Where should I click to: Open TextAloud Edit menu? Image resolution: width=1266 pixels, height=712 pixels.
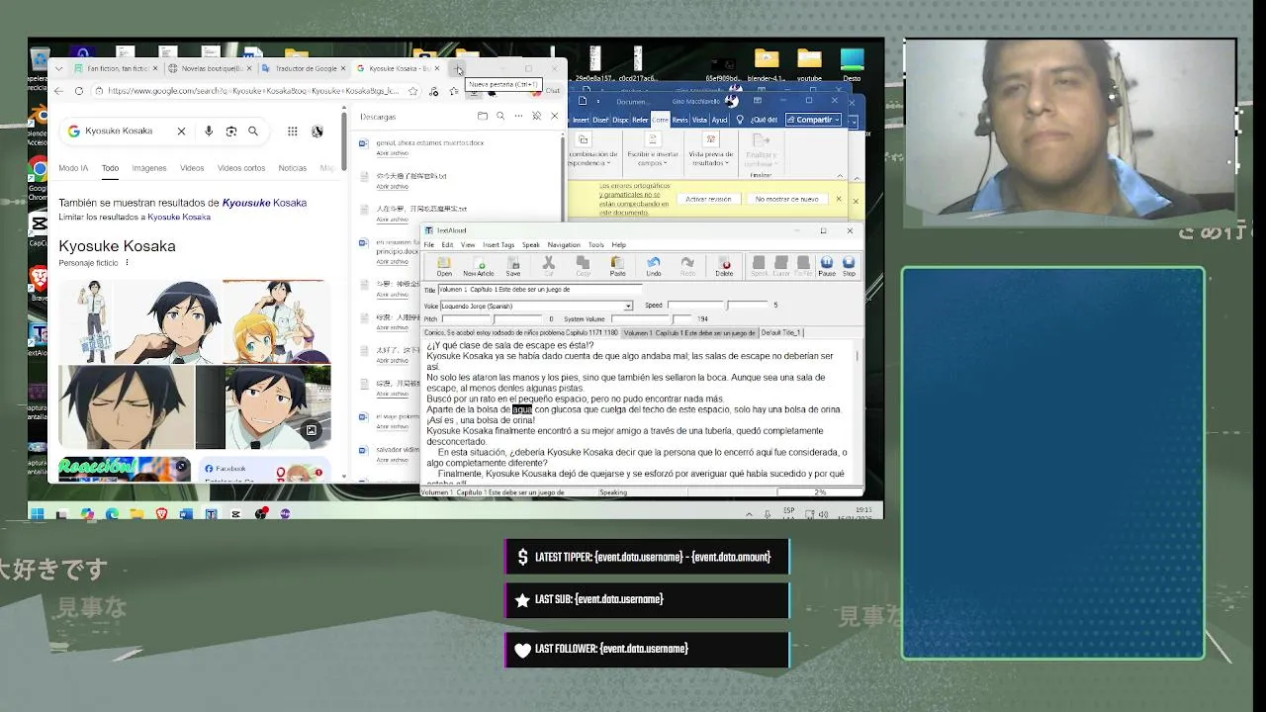coord(447,244)
